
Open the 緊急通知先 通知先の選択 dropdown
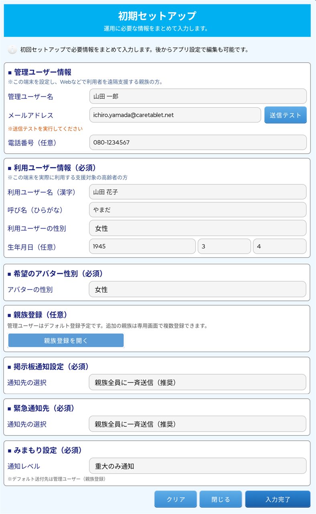point(198,424)
